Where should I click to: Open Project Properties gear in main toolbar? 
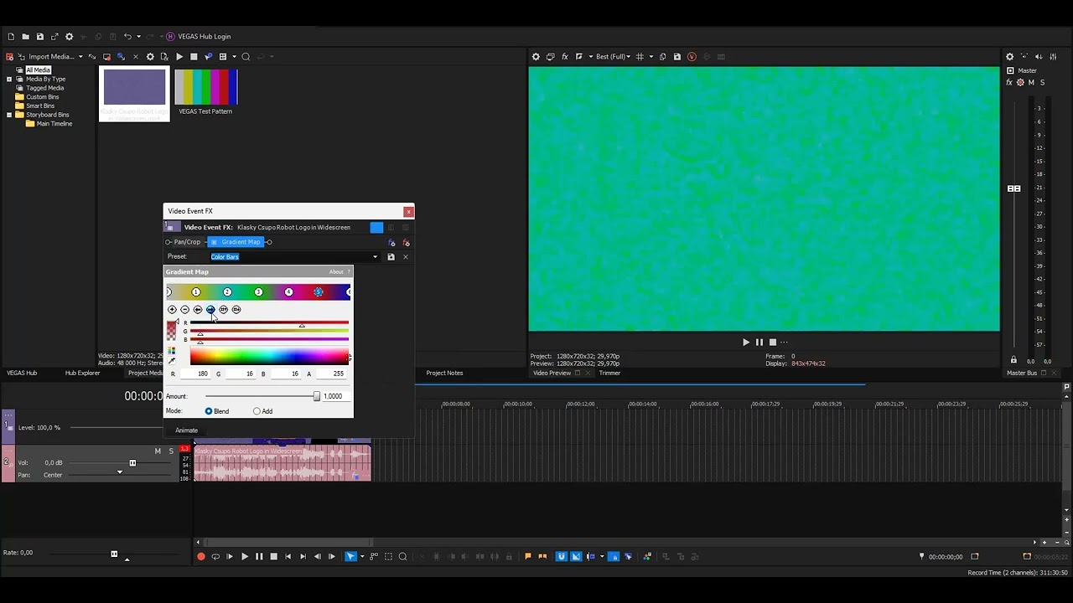tap(70, 37)
